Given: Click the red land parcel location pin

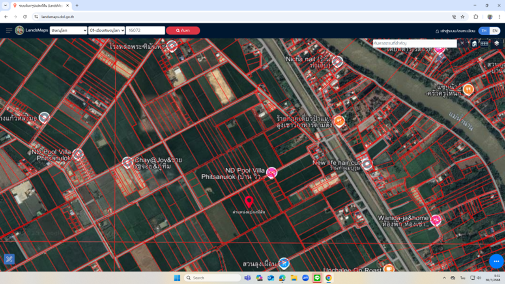Looking at the screenshot, I should (x=249, y=202).
